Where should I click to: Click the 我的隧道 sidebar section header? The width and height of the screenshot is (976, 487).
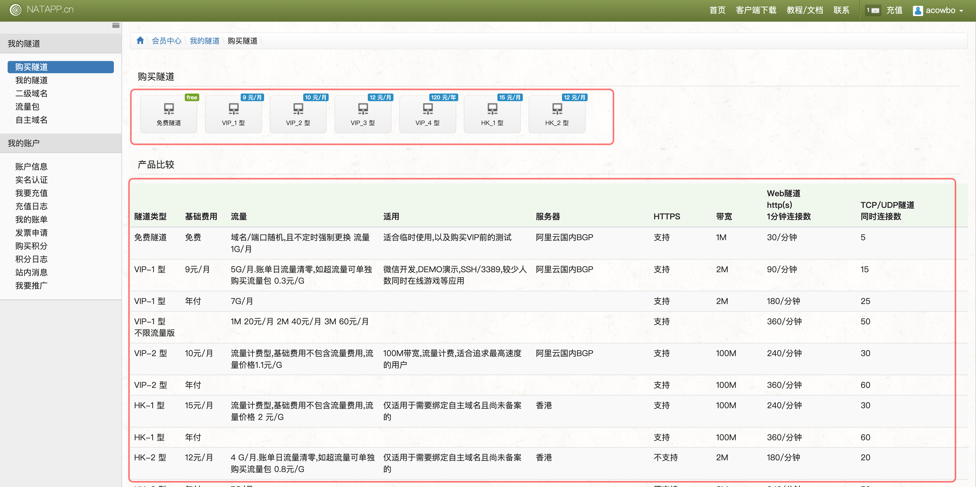tap(61, 43)
